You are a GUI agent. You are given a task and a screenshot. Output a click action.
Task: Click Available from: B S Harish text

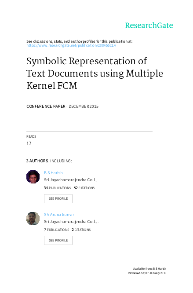click(149, 268)
